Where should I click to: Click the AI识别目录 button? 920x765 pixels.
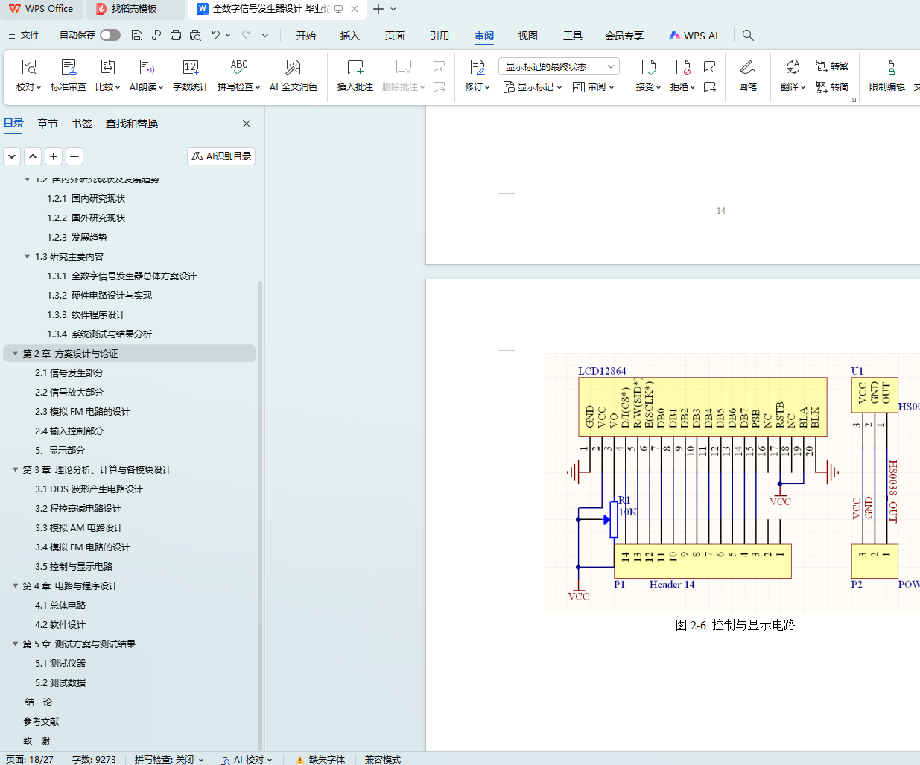click(x=221, y=156)
